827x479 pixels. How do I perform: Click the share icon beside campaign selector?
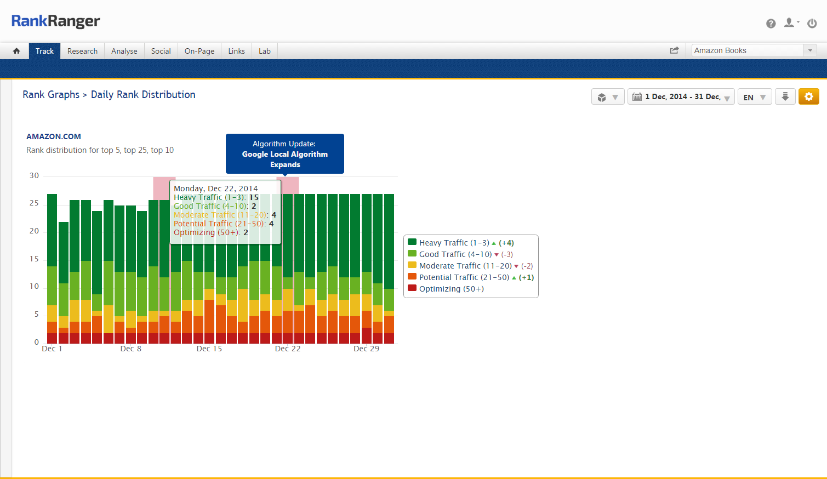[674, 50]
